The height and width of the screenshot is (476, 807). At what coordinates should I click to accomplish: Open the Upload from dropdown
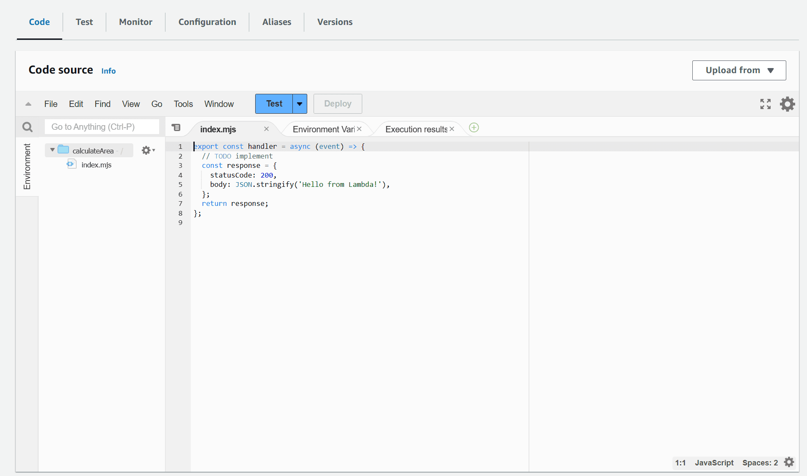[x=739, y=70]
